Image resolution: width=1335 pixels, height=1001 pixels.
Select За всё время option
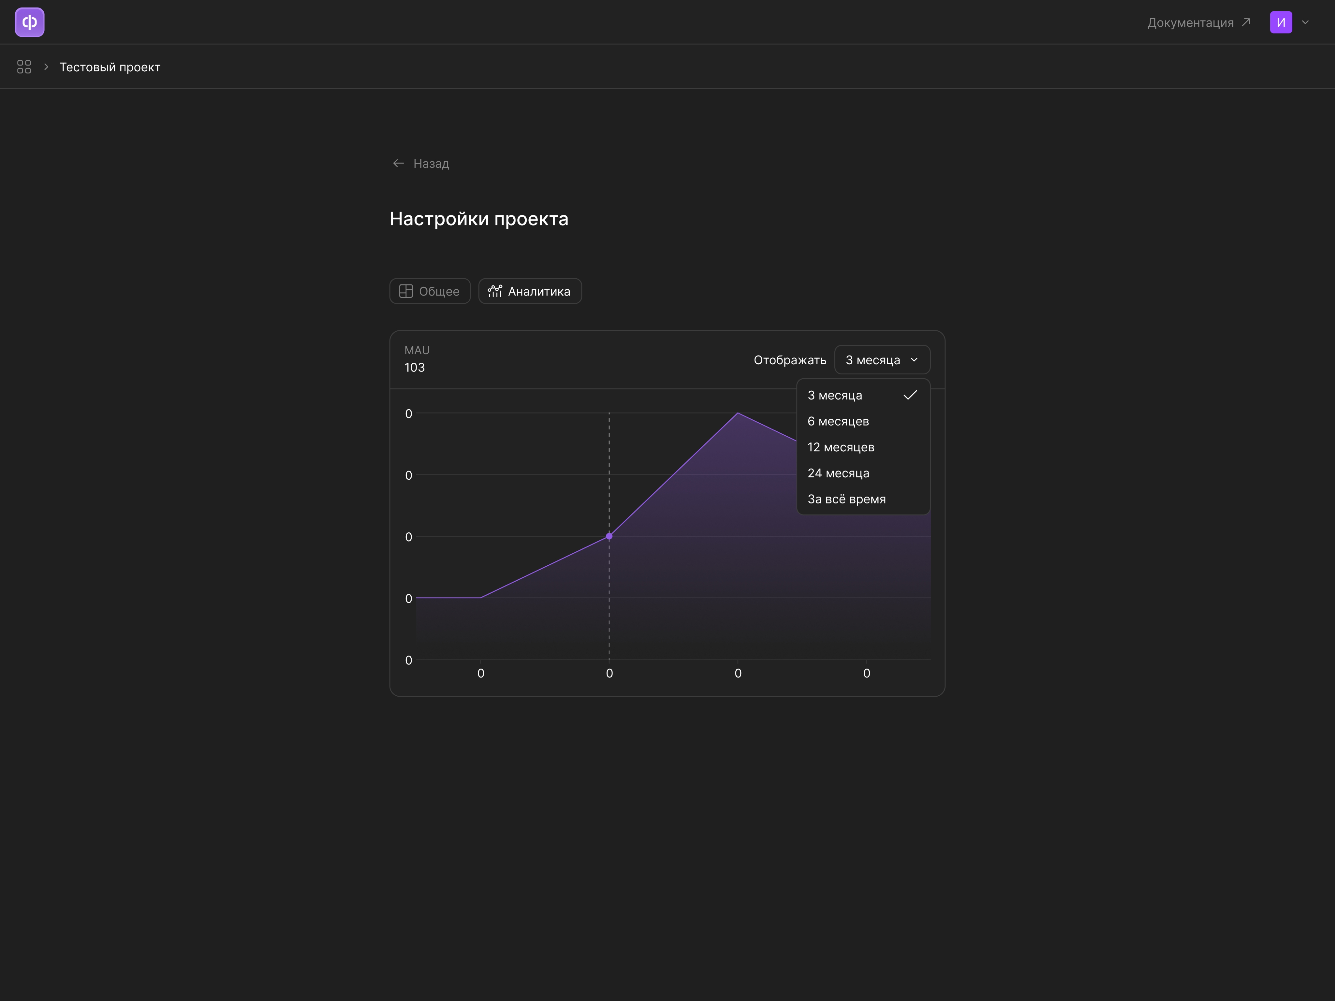pyautogui.click(x=863, y=499)
